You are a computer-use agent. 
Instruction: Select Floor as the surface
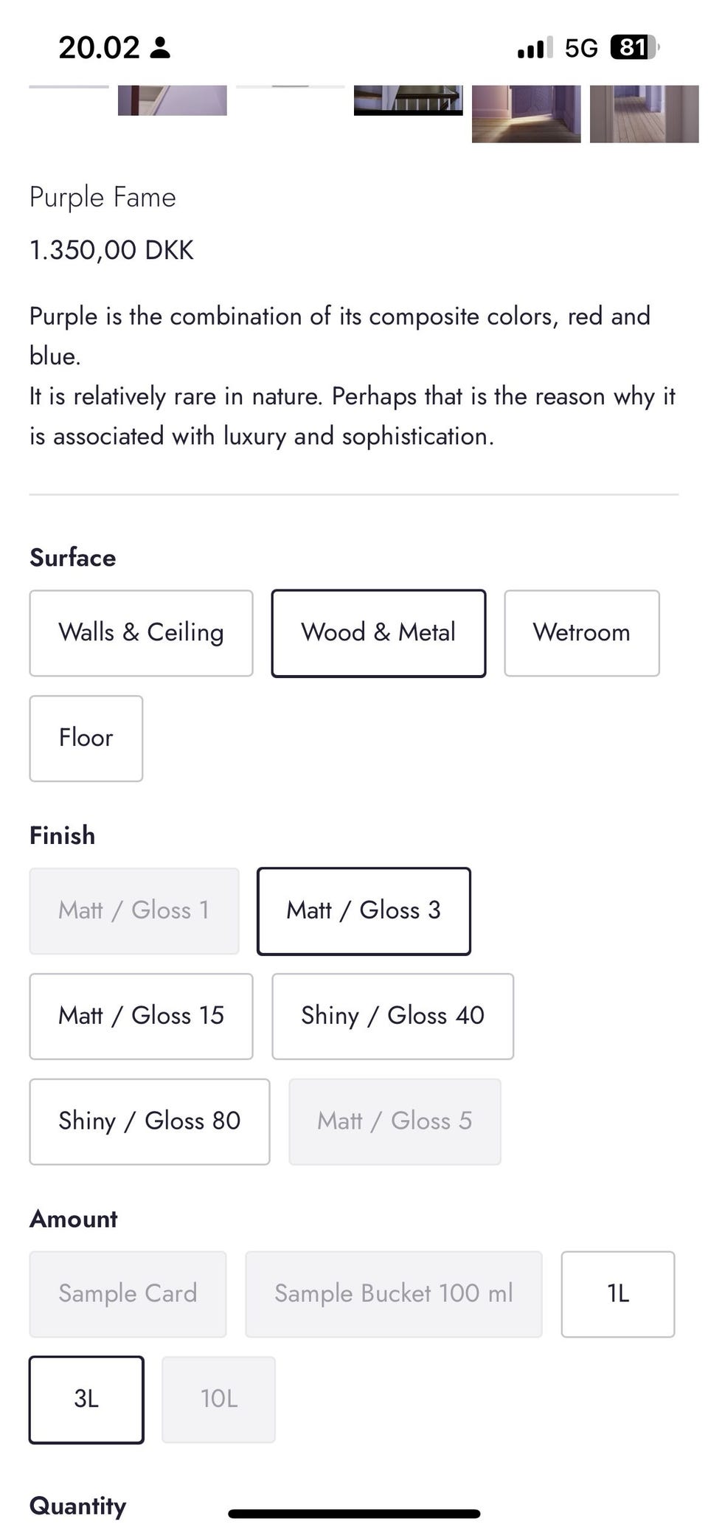pos(86,738)
